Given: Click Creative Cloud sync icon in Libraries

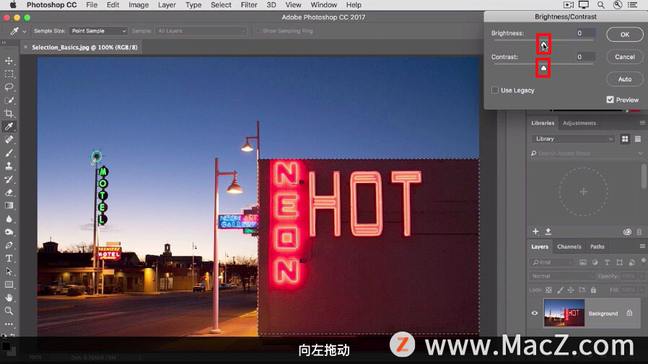Looking at the screenshot, I should pos(627,232).
